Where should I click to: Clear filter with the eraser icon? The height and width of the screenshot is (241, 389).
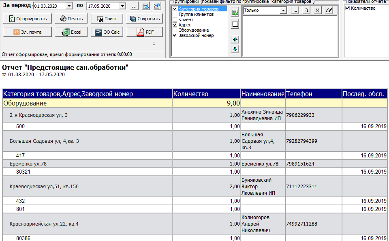pos(329,11)
